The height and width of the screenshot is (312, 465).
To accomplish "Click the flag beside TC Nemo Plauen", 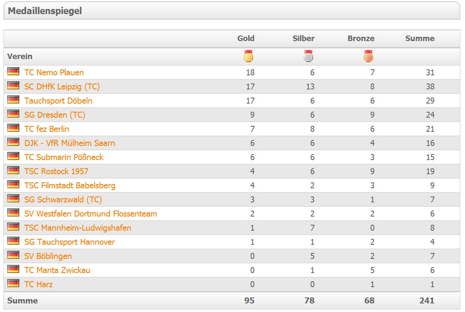I will (x=13, y=72).
